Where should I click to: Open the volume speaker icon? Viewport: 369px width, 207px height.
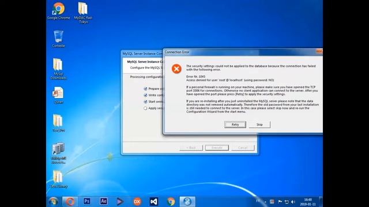pos(293,202)
